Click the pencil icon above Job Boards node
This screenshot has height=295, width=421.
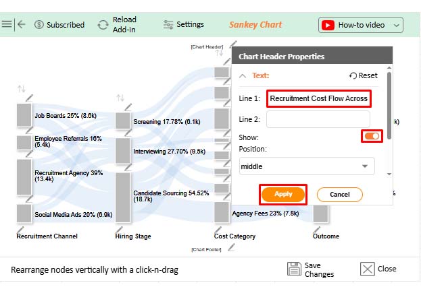(28, 98)
